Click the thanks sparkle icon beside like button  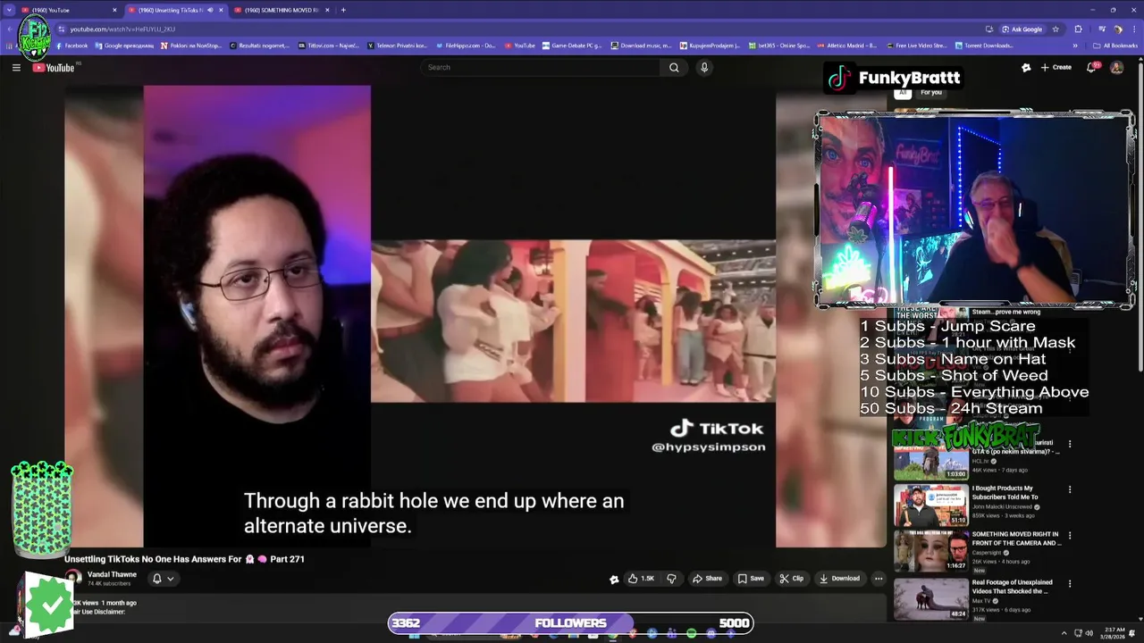coord(614,579)
